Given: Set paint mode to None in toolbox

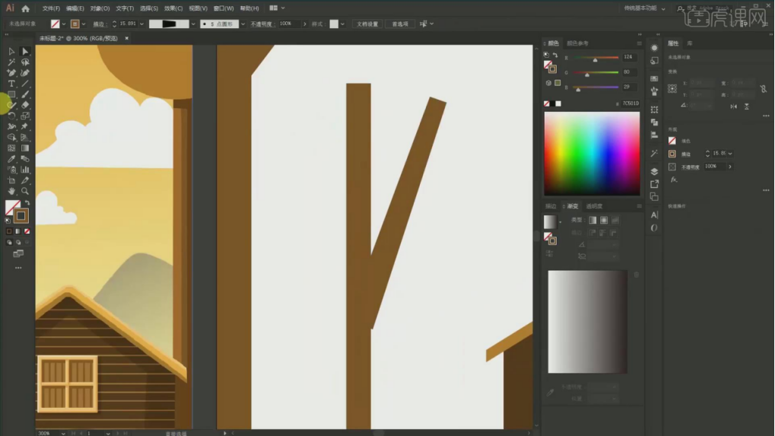Looking at the screenshot, I should click(x=27, y=231).
